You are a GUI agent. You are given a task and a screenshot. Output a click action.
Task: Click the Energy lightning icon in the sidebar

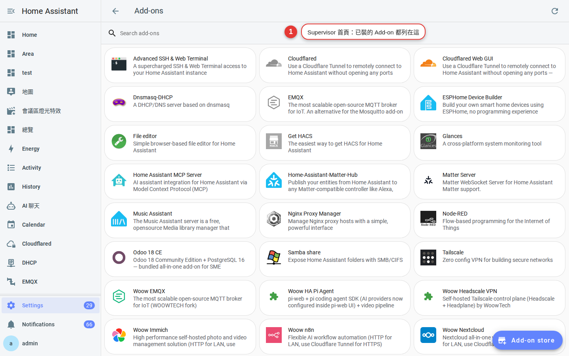click(x=11, y=149)
